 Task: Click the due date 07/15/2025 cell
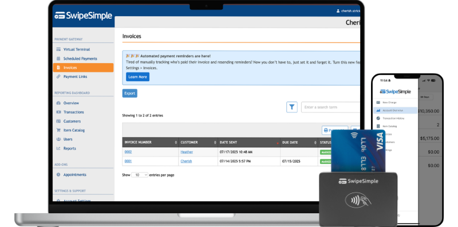point(291,161)
